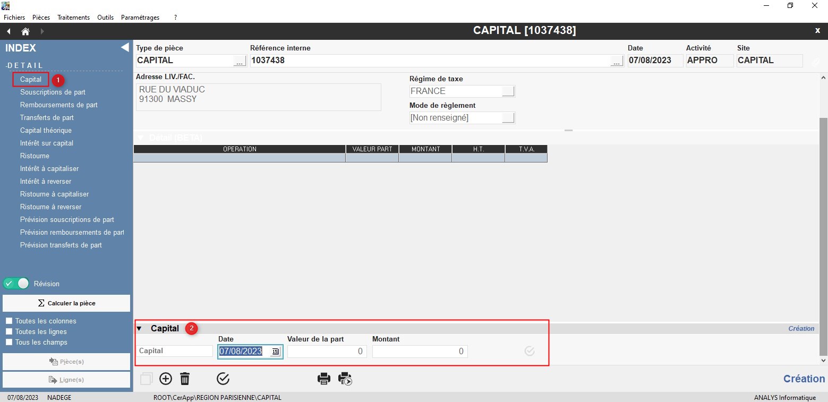
Task: Toggle the Révision switch
Action: [16, 284]
